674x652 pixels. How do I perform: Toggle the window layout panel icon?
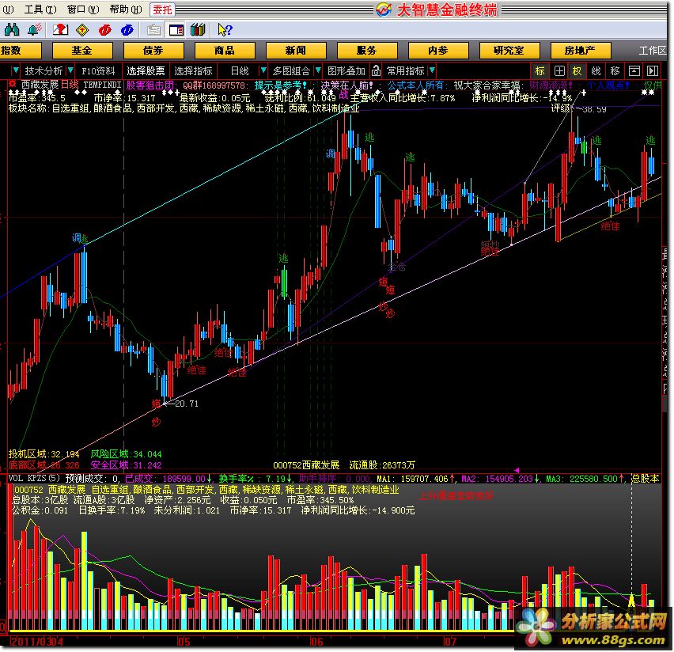(176, 30)
